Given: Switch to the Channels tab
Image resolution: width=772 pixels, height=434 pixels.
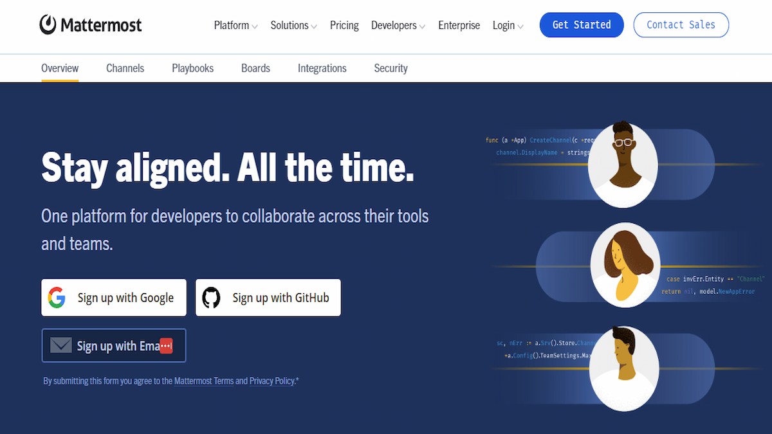Looking at the screenshot, I should pyautogui.click(x=125, y=68).
